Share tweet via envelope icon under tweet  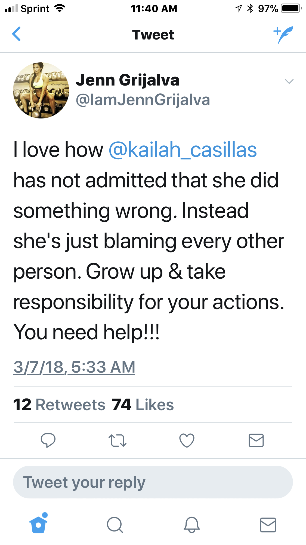click(x=256, y=440)
